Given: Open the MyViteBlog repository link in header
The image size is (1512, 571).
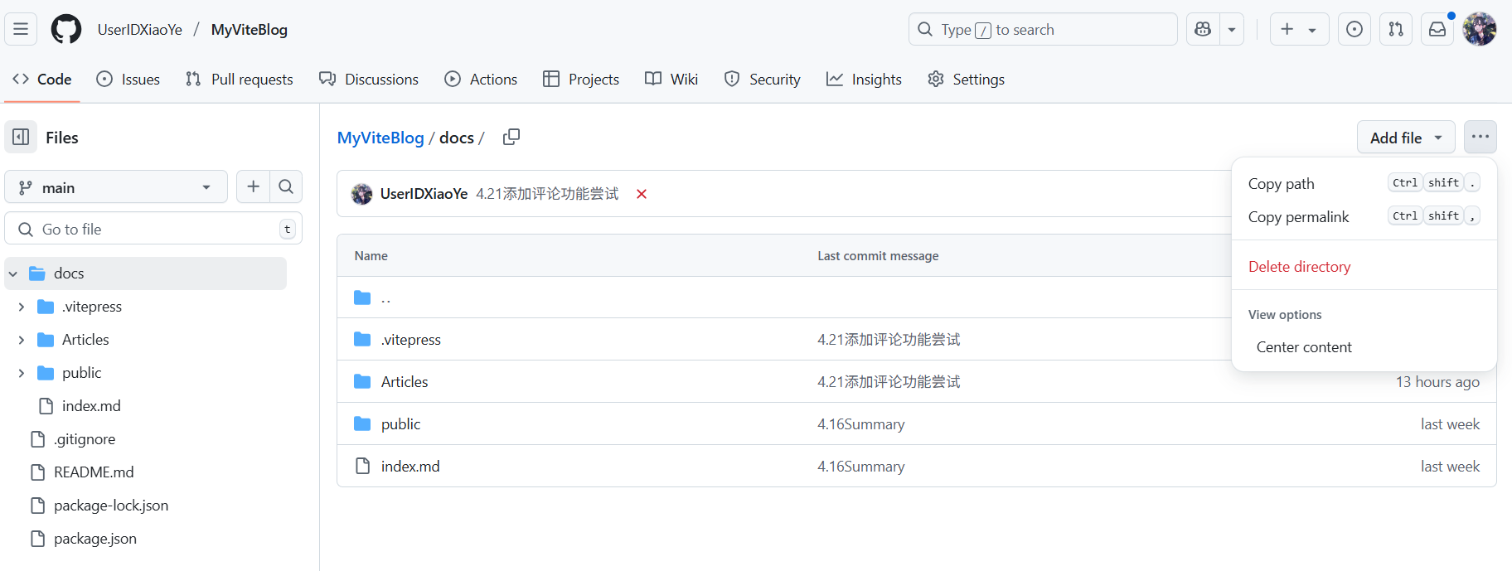Looking at the screenshot, I should [x=250, y=29].
